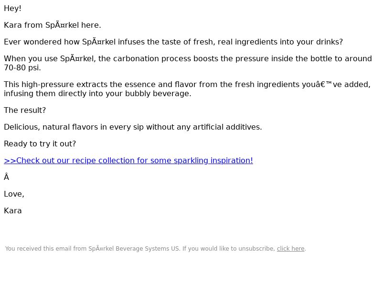Viewport: 382px width, 287px height.
Task: Click the words 'artificial additives.'
Action: tap(227, 127)
